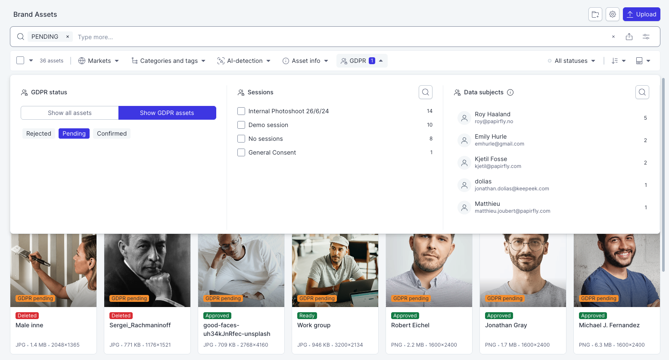Click the Jonathan Gray asset title

coord(506,325)
